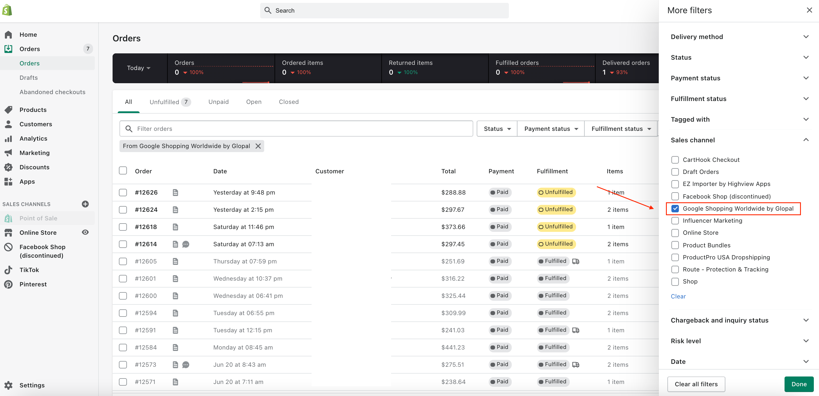Click the Pinterest icon
Image resolution: width=819 pixels, height=396 pixels.
click(x=8, y=284)
